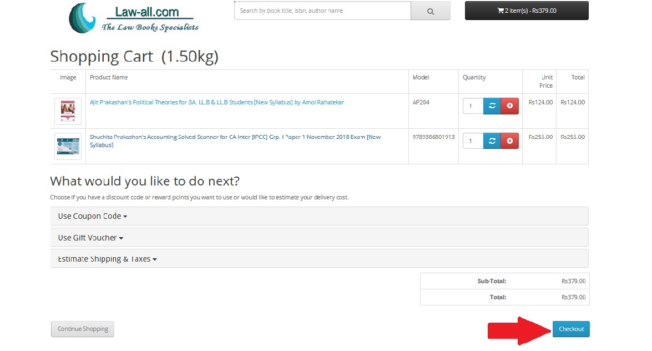Viewport: 652px width, 351px height.
Task: Update quantity for Accounting Solved Scanner book
Action: click(492, 141)
